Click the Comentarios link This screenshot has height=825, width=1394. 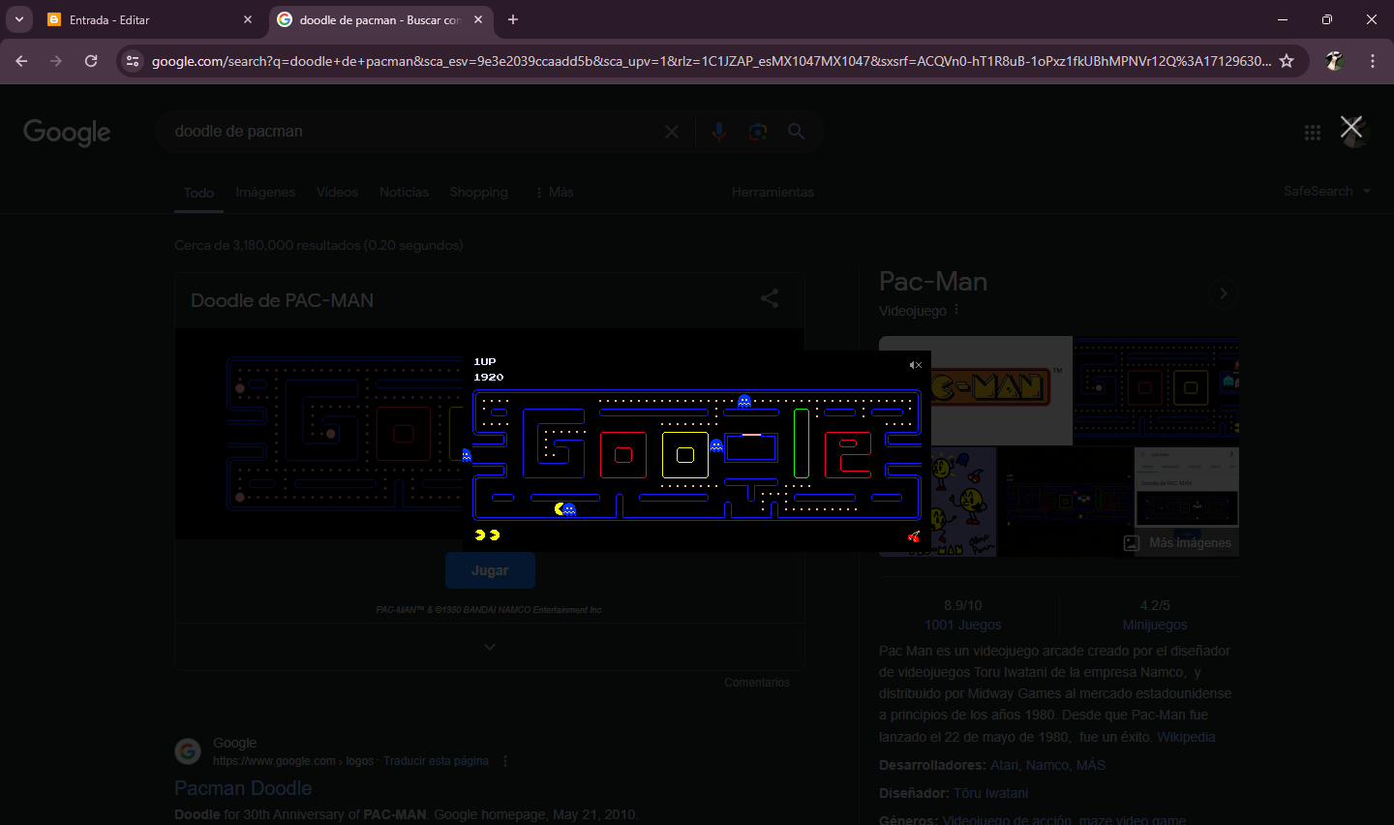757,683
